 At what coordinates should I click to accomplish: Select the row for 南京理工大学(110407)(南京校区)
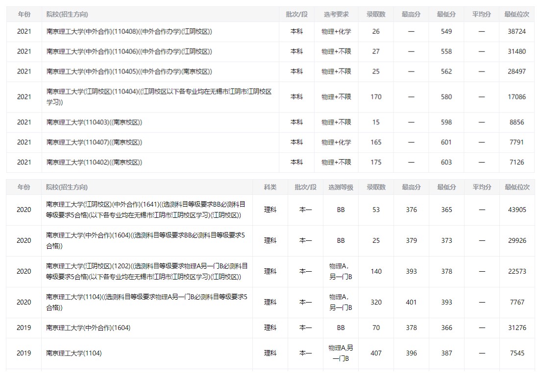[270, 142]
